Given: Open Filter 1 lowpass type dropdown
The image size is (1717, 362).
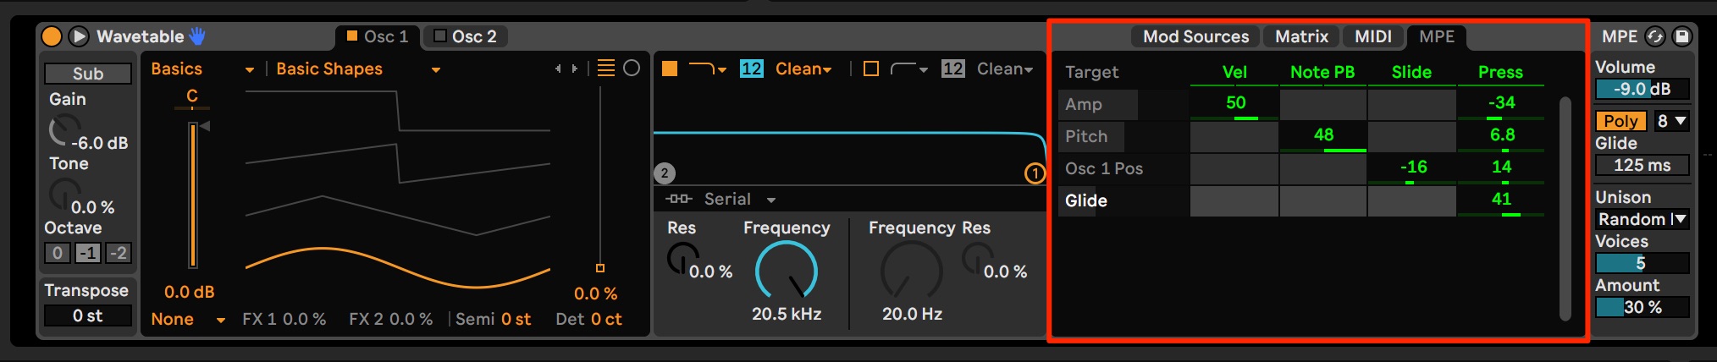Looking at the screenshot, I should coord(708,69).
